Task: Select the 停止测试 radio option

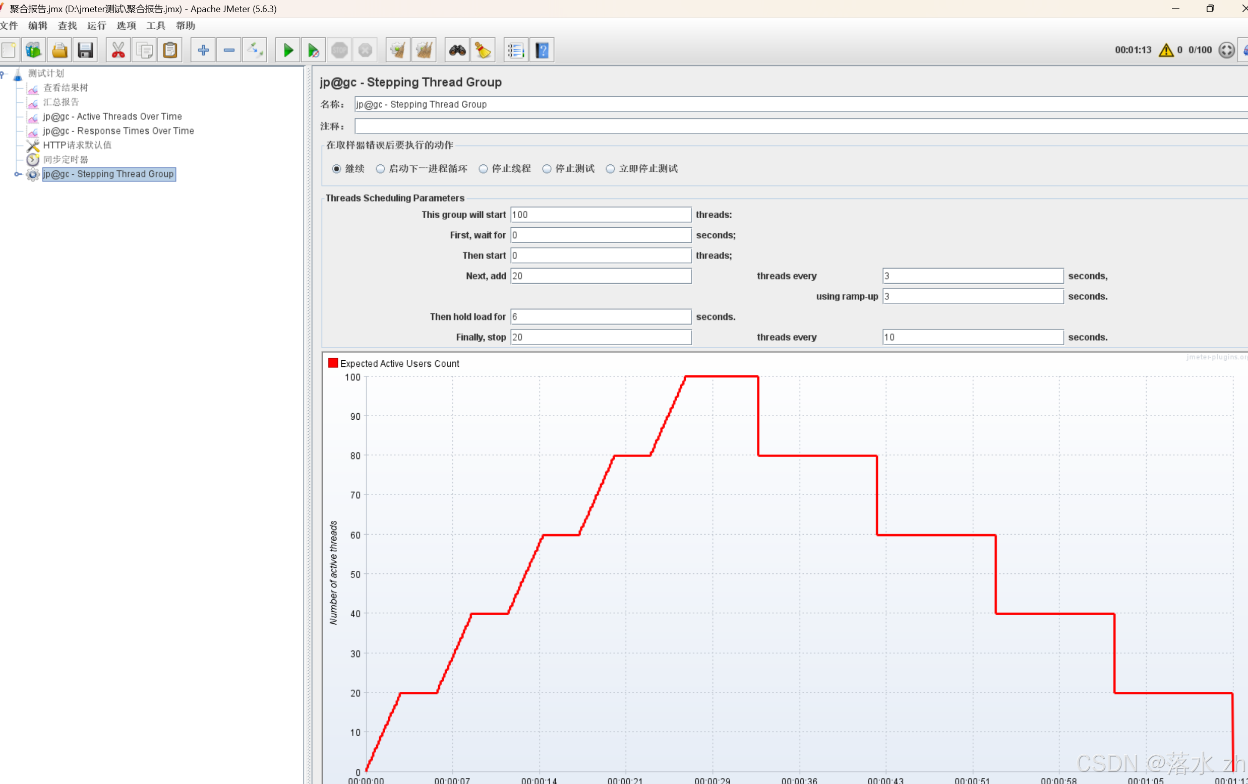Action: point(547,169)
